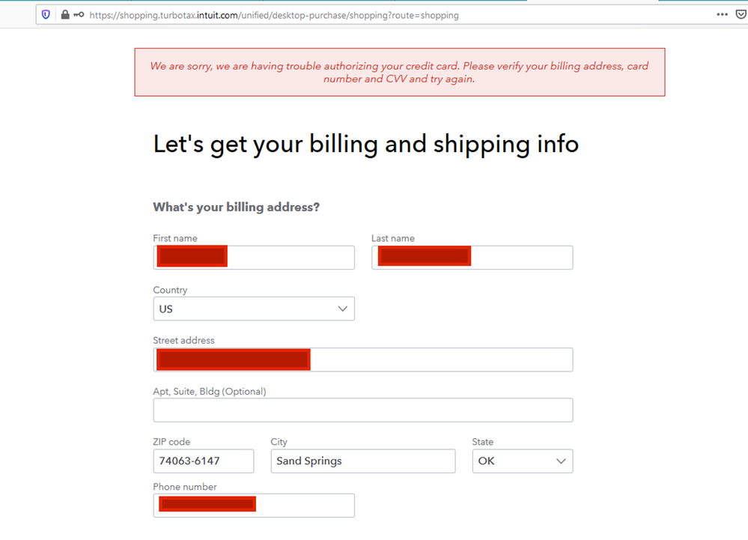Viewport: 748px width, 540px height.
Task: Open the tracking protection shield icon
Action: point(46,15)
